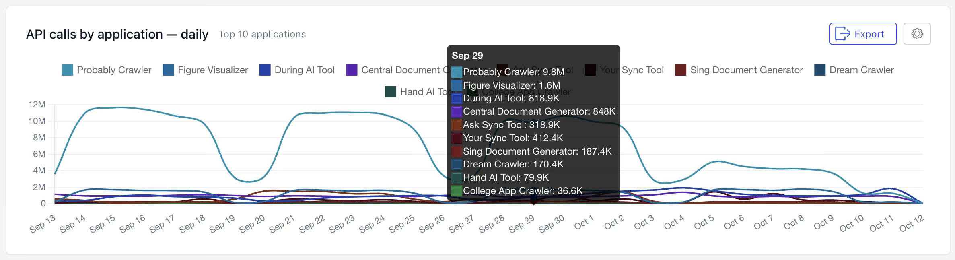Viewport: 955px width, 260px height.
Task: Click the Export button
Action: [x=863, y=34]
